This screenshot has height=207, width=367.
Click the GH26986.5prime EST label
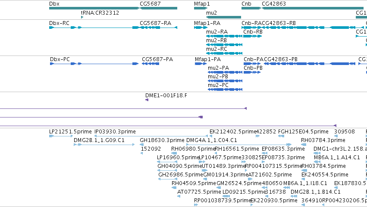coord(180,175)
